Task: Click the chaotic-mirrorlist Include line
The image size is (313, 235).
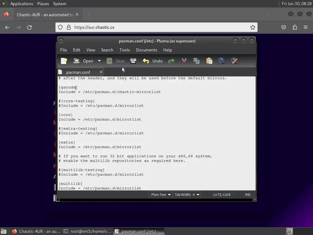Action: pyautogui.click(x=110, y=92)
